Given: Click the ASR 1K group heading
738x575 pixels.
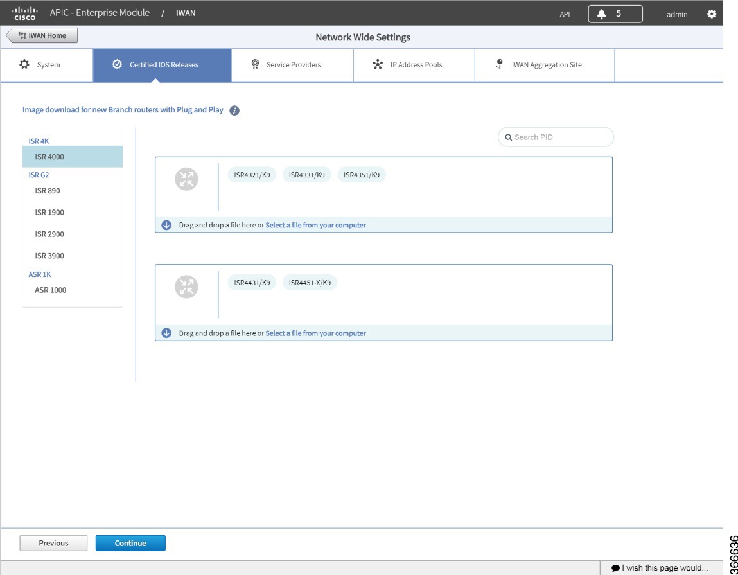Looking at the screenshot, I should tap(40, 274).
